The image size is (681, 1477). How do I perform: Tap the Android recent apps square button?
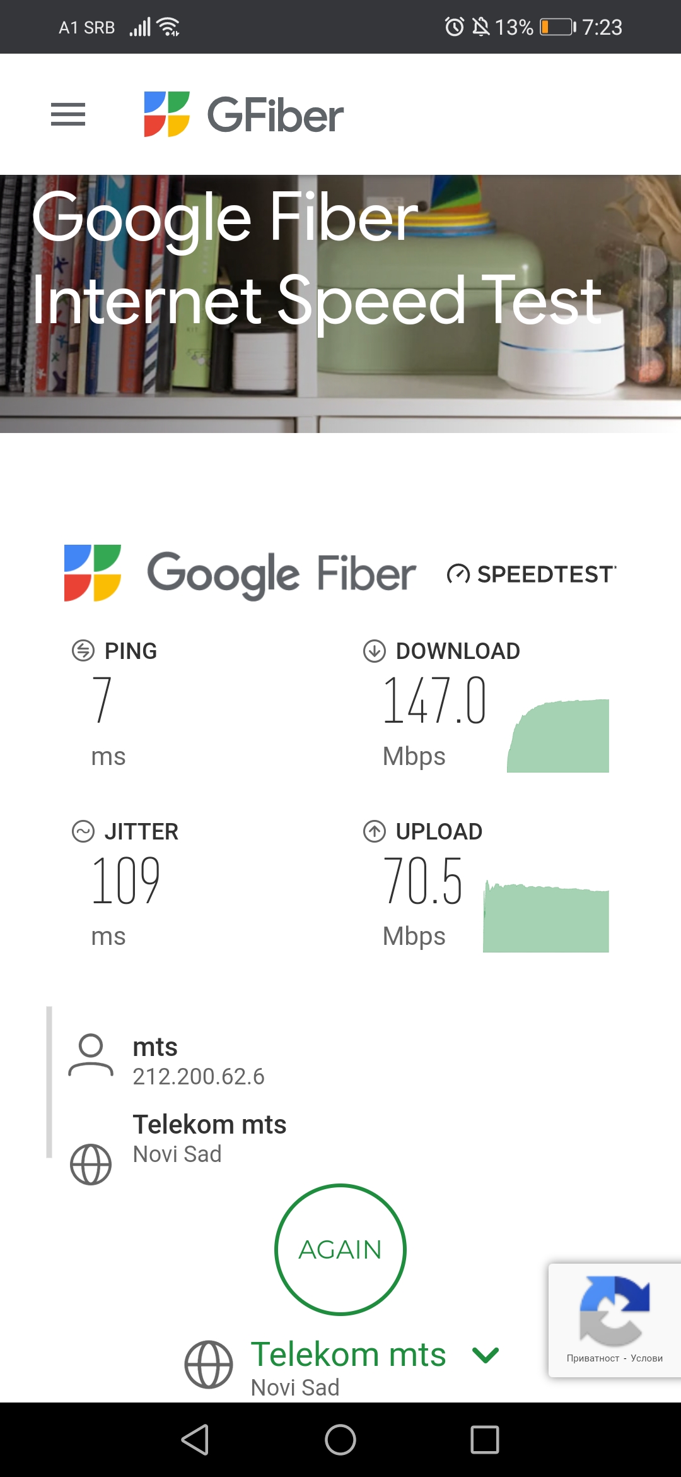click(485, 1440)
